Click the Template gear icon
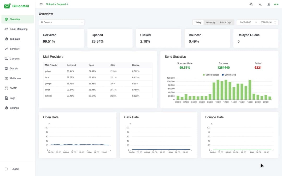 [6, 39]
